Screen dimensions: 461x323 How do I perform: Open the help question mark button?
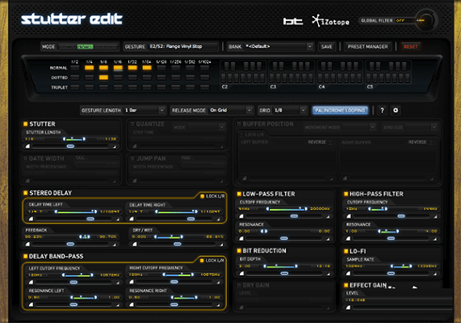tap(382, 111)
